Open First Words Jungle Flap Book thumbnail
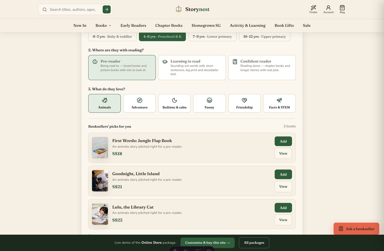The image size is (384, 251). [100, 148]
